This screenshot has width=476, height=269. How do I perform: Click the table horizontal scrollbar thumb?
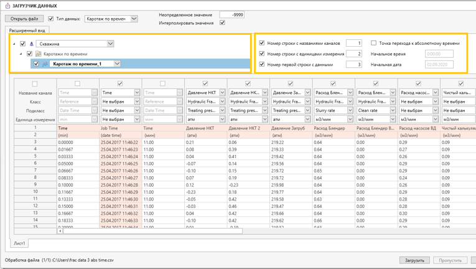152,231
